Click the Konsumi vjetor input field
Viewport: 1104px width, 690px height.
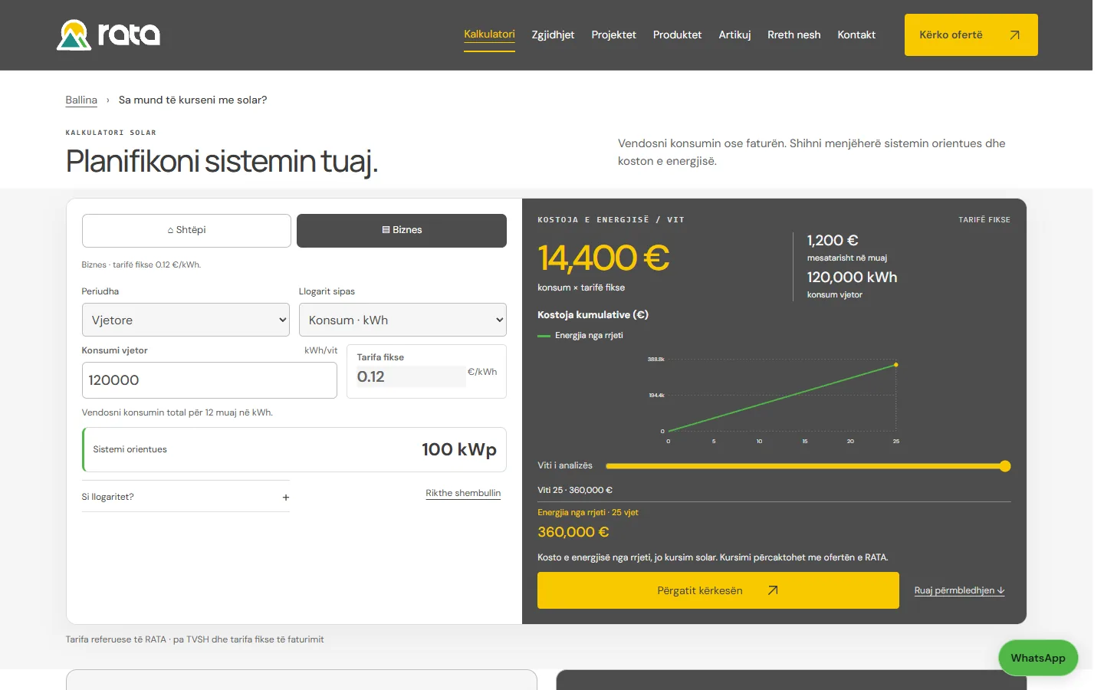click(209, 380)
